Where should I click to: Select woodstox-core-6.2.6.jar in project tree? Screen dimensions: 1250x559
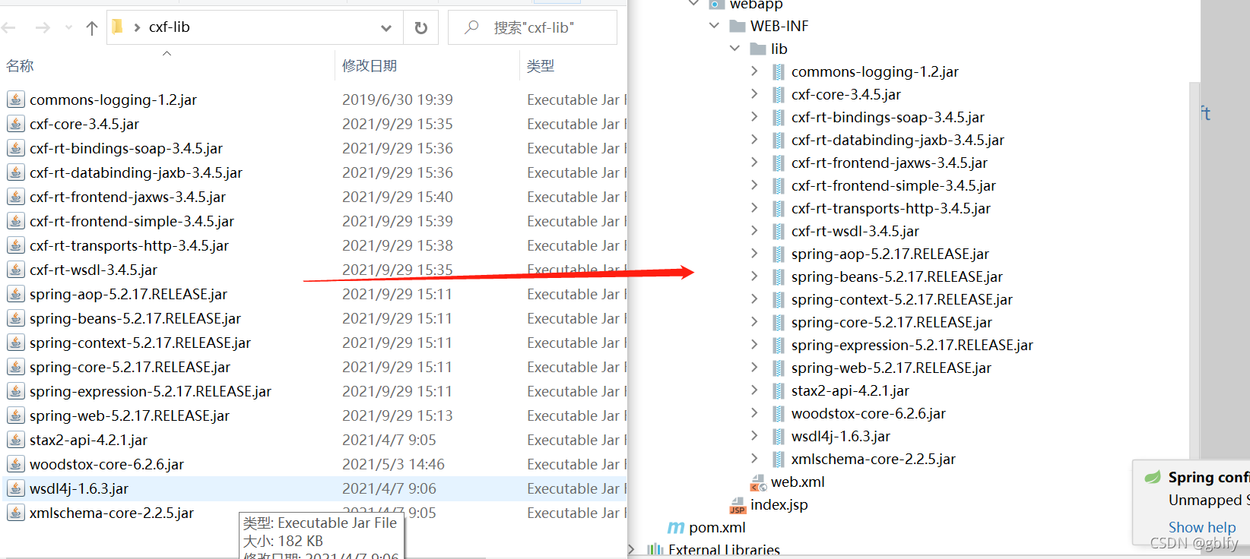pyautogui.click(x=869, y=413)
